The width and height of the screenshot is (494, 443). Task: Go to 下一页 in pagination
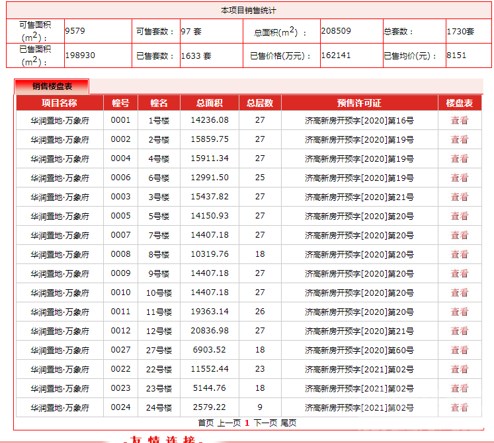pyautogui.click(x=265, y=423)
